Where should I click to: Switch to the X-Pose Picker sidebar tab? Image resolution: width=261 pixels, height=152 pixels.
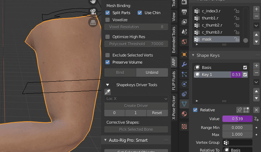point(174,107)
